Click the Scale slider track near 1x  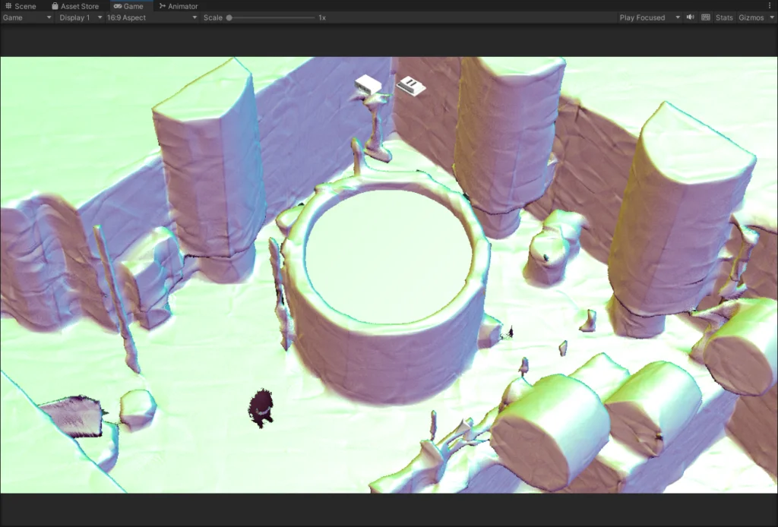(x=304, y=17)
